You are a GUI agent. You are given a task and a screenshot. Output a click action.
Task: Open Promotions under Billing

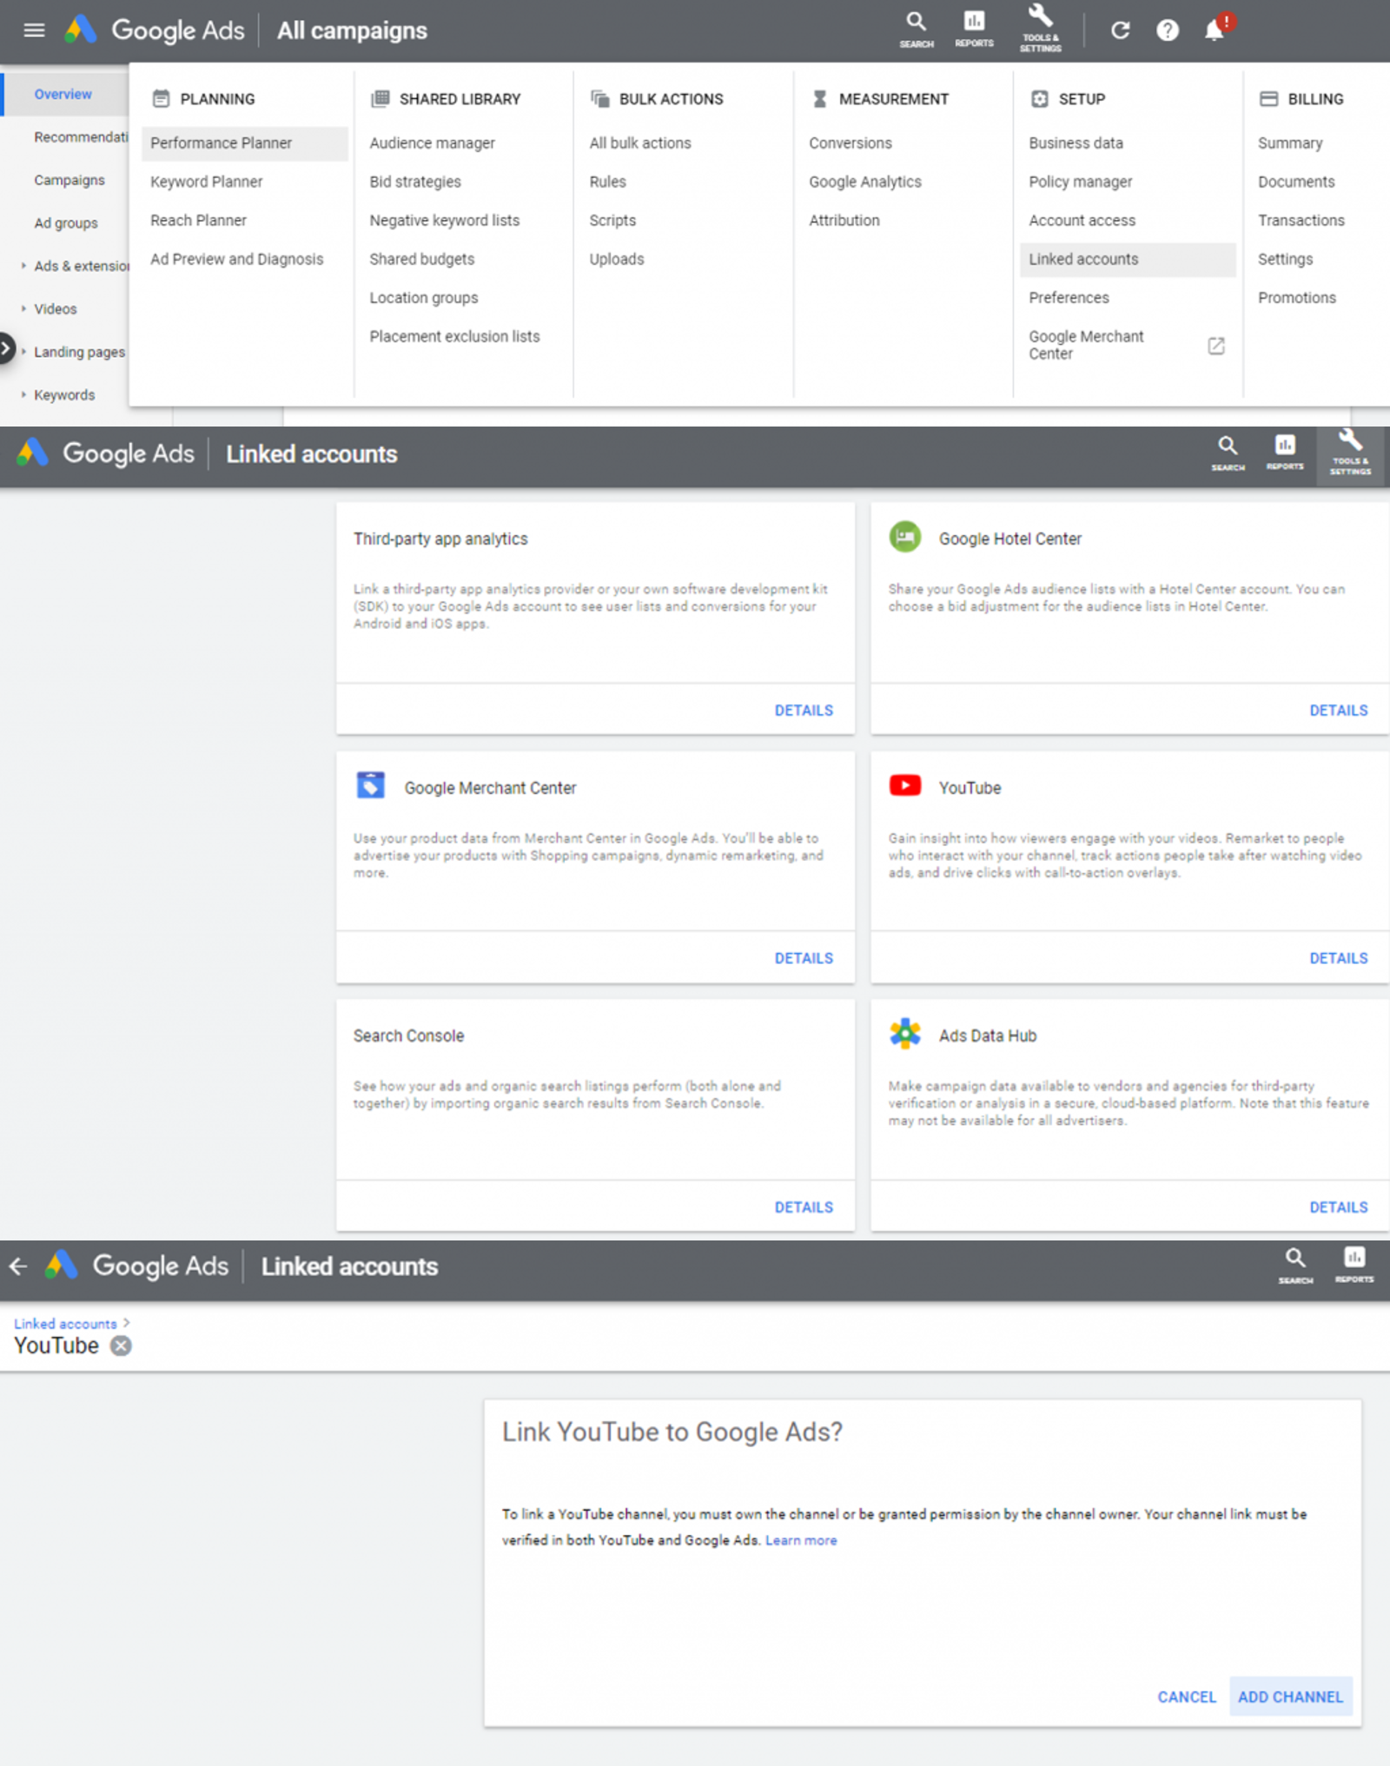point(1296,298)
